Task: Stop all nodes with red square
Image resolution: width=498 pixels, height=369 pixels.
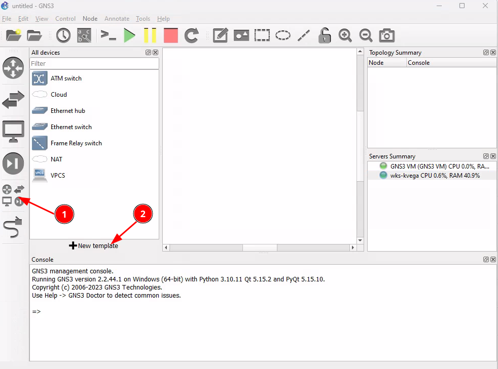Action: coord(171,35)
